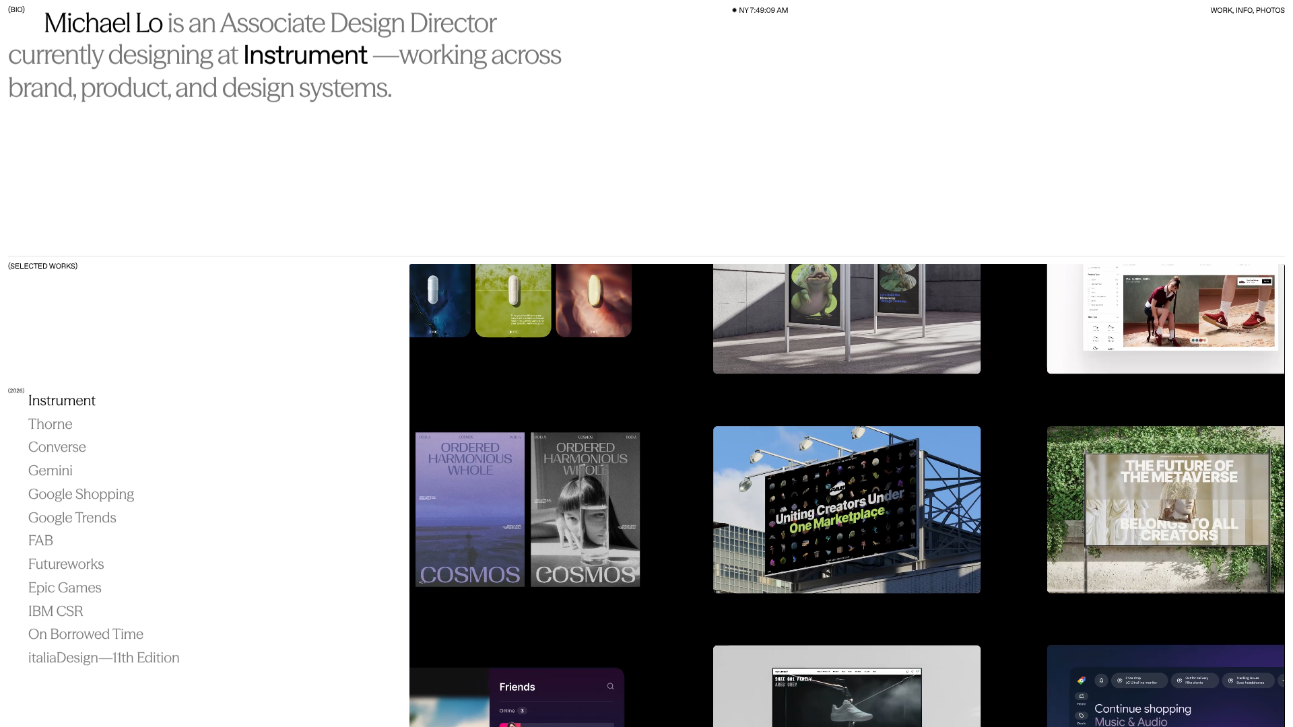Select the Home icon in the shopping sidebar
Screen dimensions: 1293x727
click(1082, 696)
